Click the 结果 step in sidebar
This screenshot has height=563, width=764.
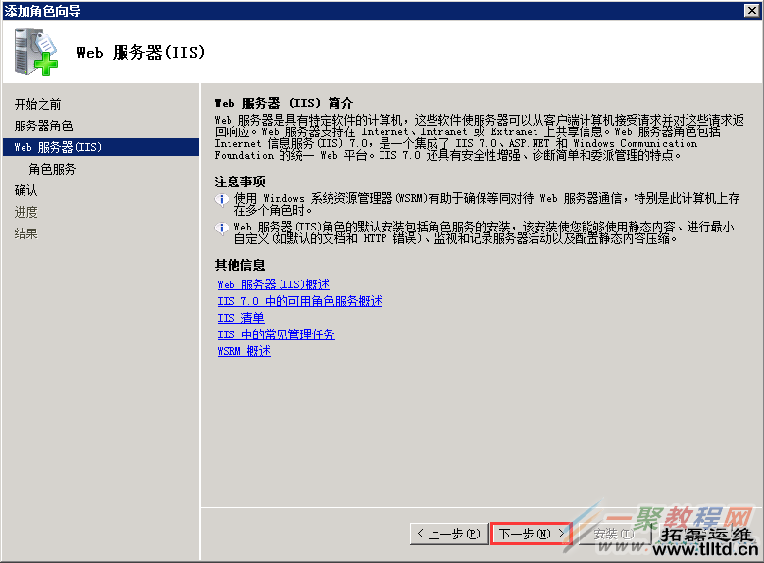(26, 233)
